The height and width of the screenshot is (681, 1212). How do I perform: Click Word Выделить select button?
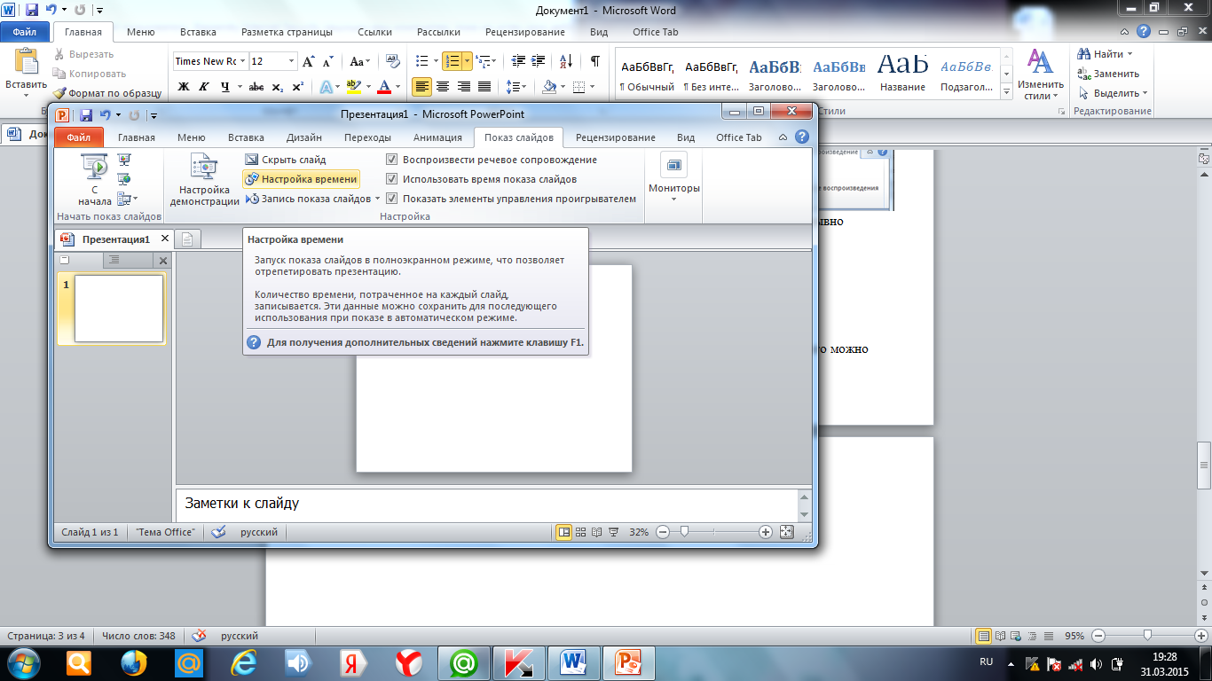click(x=1113, y=93)
